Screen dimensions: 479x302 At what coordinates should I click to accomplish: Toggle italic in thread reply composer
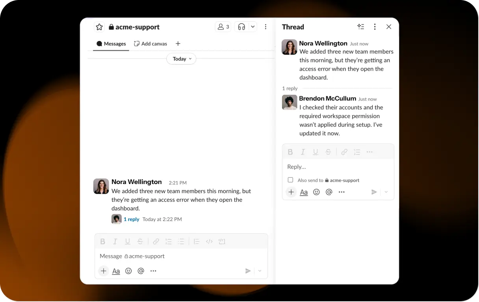(303, 152)
